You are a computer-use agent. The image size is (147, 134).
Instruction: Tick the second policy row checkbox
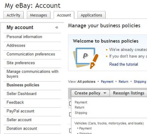click(x=70, y=114)
